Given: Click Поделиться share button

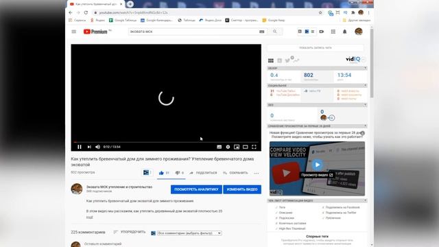Looking at the screenshot, I should 203,173.
